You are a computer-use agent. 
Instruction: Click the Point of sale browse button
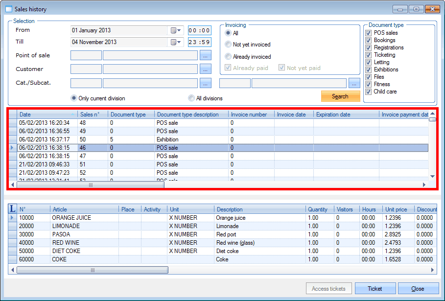point(206,55)
